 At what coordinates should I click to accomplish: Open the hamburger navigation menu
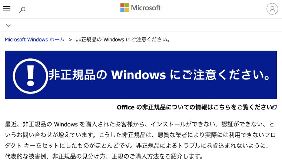point(7,9)
